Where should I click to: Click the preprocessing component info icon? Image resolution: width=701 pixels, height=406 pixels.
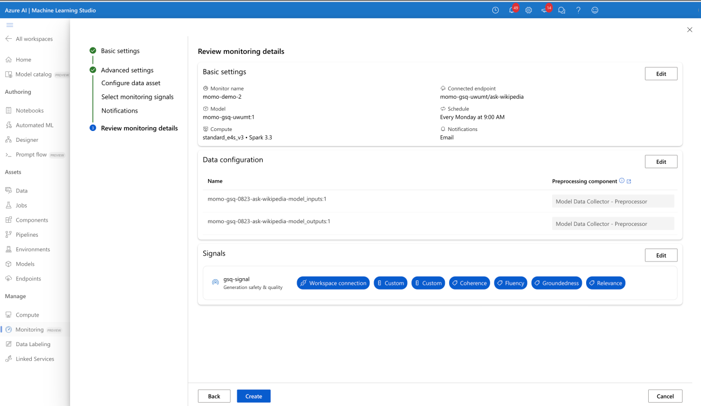(x=622, y=181)
